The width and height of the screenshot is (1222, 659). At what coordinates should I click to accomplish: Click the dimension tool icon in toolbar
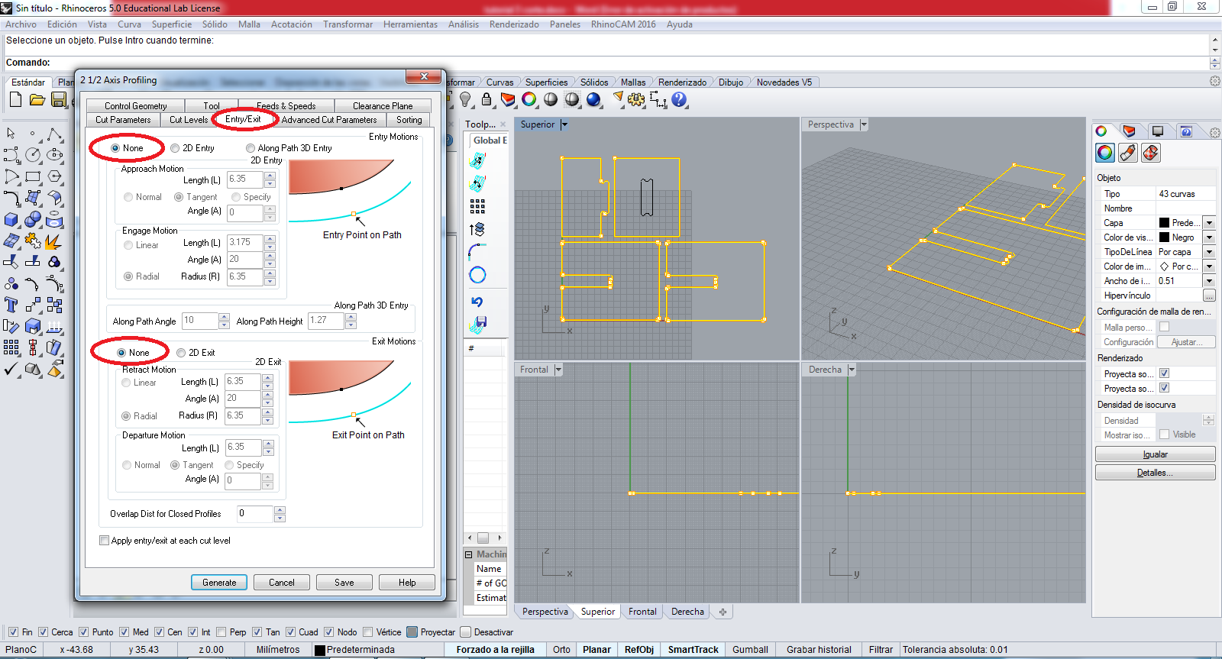658,99
